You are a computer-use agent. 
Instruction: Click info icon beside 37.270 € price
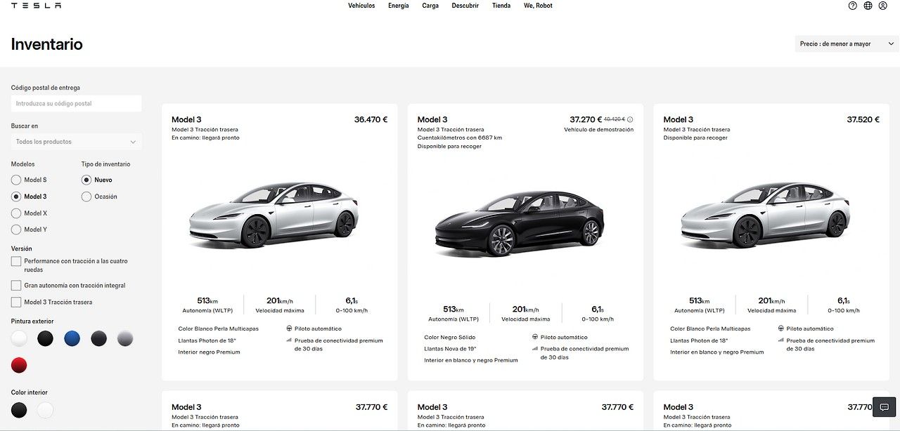pyautogui.click(x=630, y=119)
